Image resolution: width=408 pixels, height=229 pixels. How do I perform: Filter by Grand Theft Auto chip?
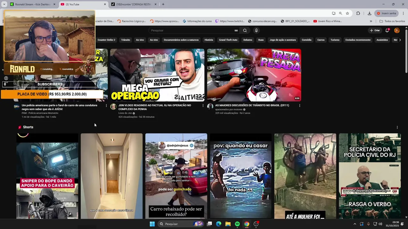[x=228, y=40]
